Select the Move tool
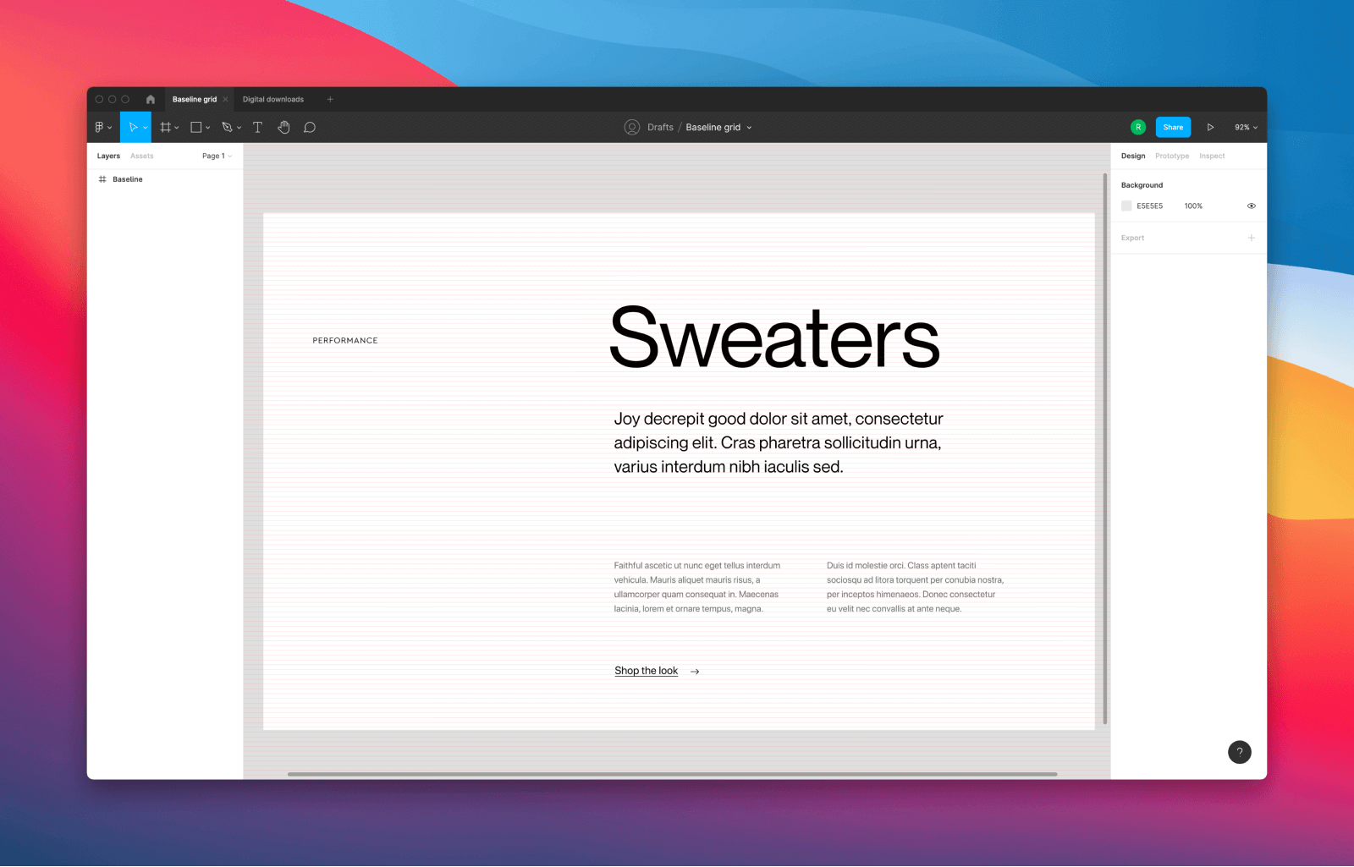This screenshot has height=867, width=1354. (133, 127)
